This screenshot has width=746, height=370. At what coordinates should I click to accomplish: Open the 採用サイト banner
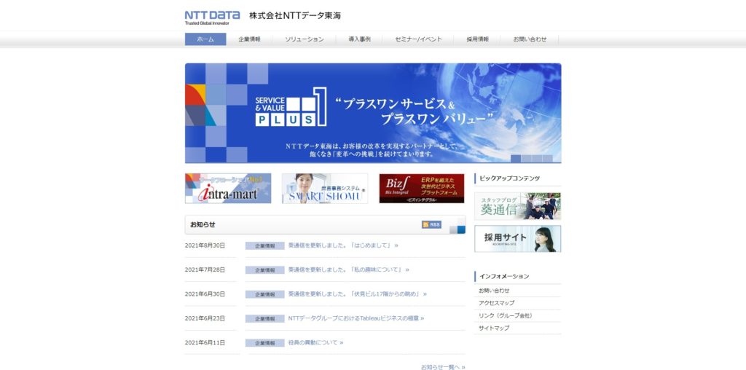(x=518, y=239)
